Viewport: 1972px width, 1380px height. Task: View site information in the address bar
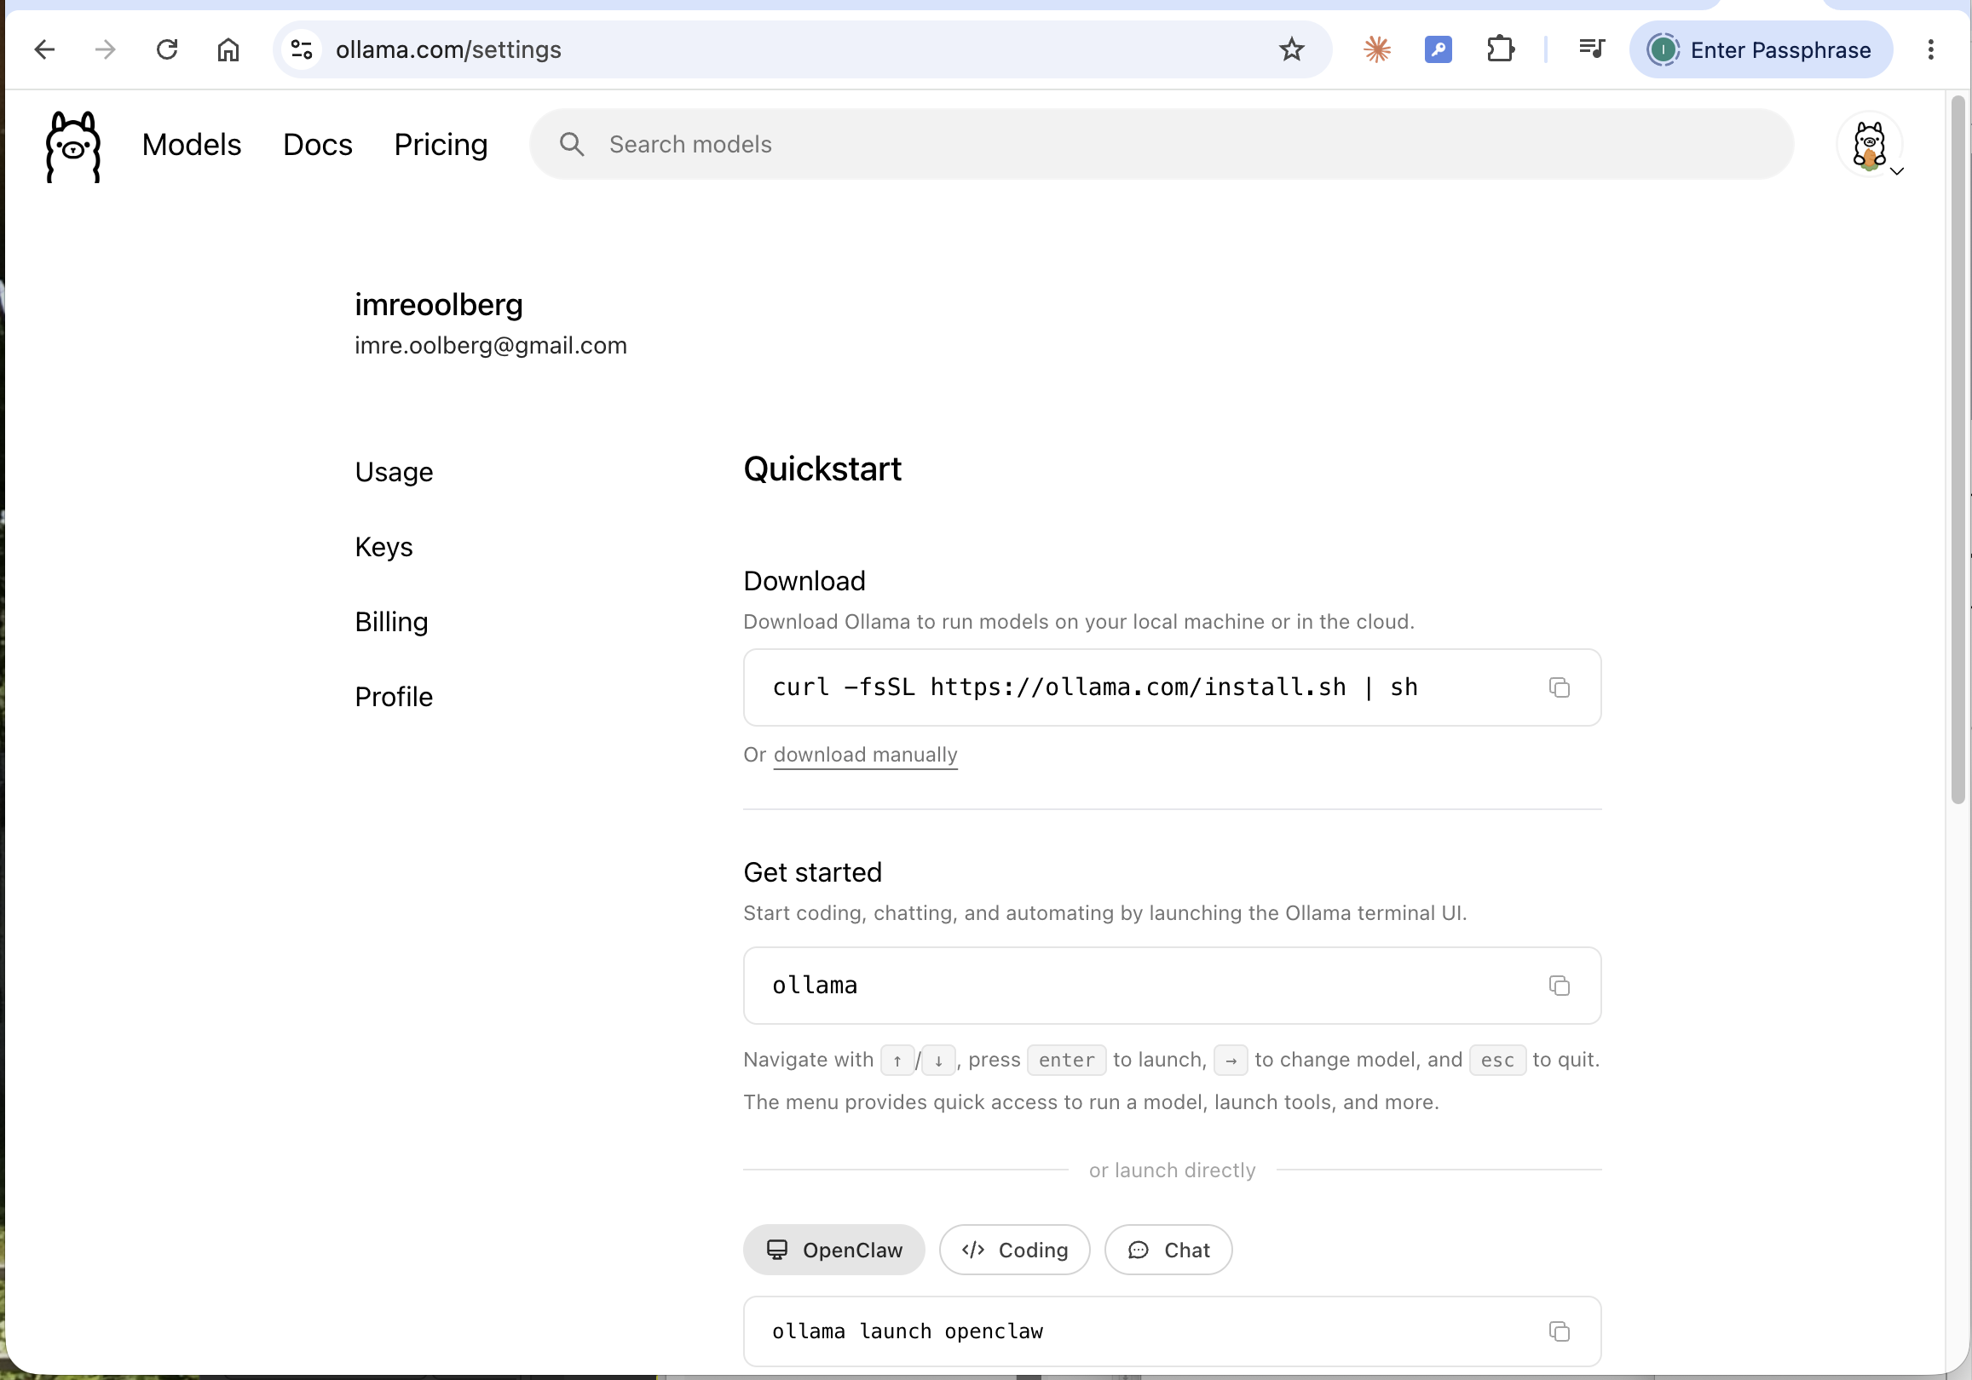[x=302, y=49]
